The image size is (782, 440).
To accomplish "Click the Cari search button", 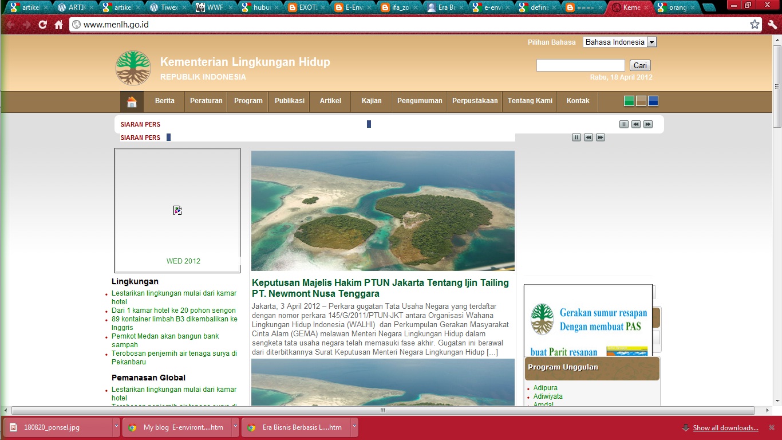I will tap(640, 65).
